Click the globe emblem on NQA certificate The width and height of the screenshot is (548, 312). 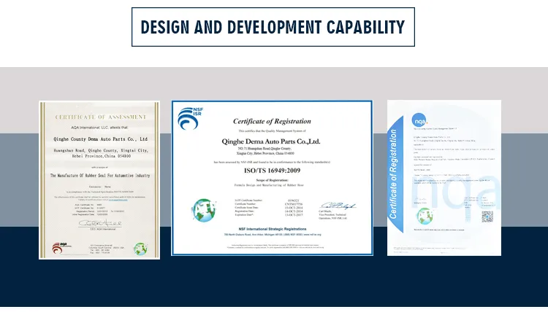425,216
